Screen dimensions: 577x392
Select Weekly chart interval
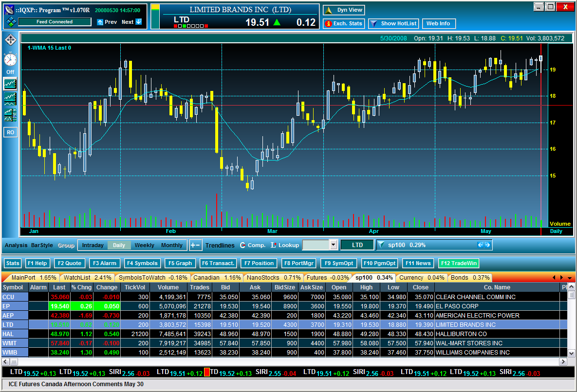click(144, 245)
